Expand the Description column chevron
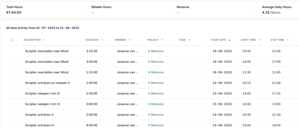 pyautogui.click(x=44, y=40)
